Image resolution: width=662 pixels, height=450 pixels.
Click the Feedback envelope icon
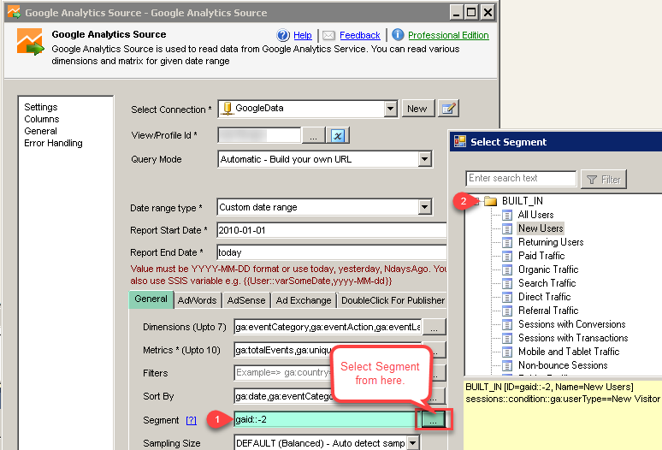[328, 35]
